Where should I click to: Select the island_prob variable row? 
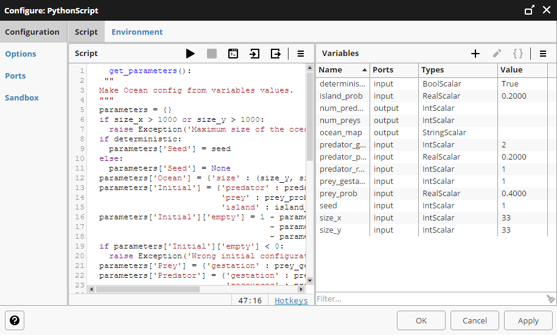432,96
